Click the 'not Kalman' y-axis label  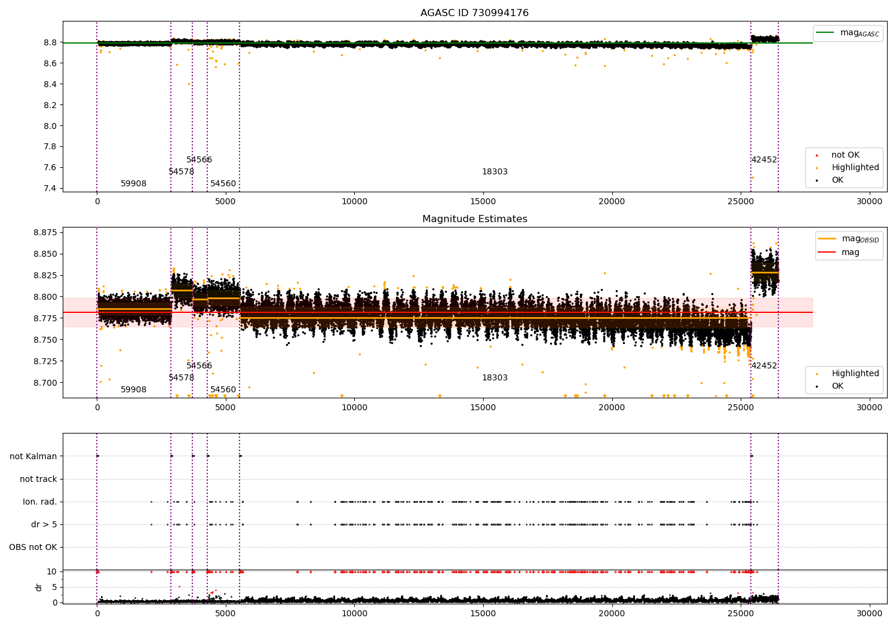click(33, 456)
